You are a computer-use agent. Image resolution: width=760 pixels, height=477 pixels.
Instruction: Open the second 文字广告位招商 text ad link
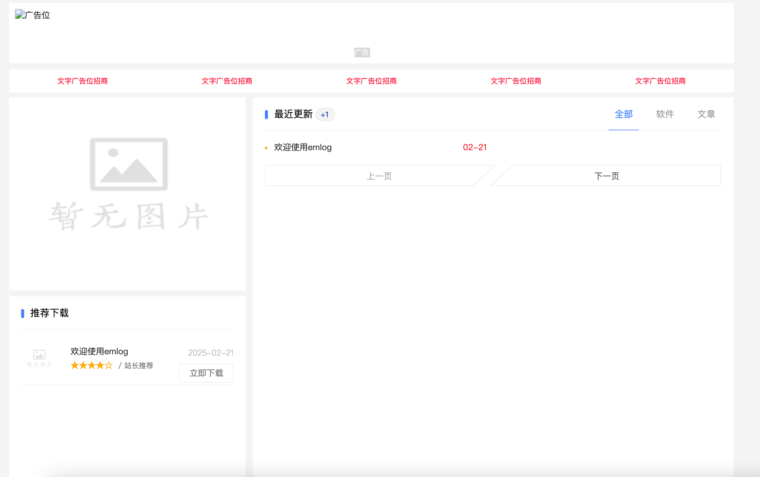tap(227, 81)
